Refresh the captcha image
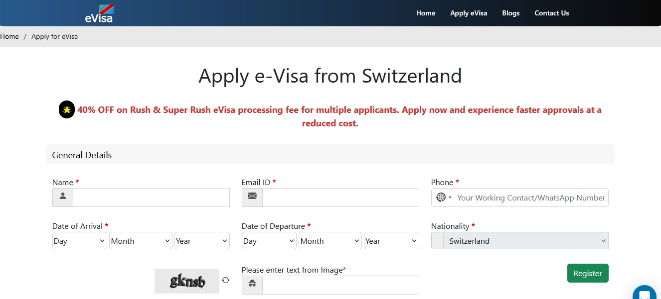This screenshot has height=299, width=661. 226,280
